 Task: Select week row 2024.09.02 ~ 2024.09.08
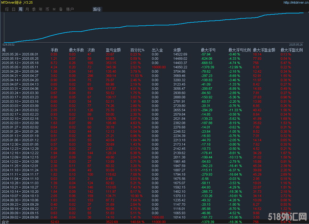click(154, 217)
